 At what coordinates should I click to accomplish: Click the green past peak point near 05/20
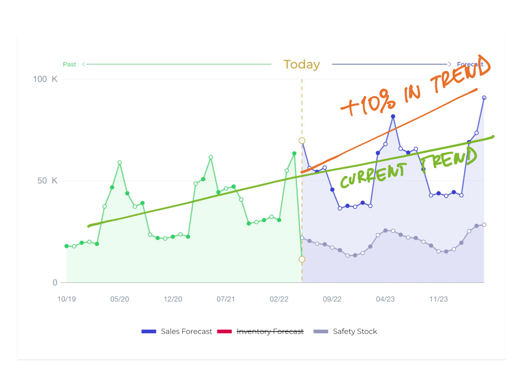(x=120, y=163)
